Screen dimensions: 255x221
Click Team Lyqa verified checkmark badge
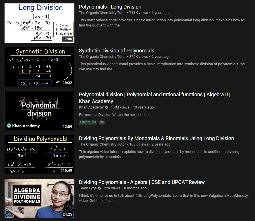tap(99, 188)
